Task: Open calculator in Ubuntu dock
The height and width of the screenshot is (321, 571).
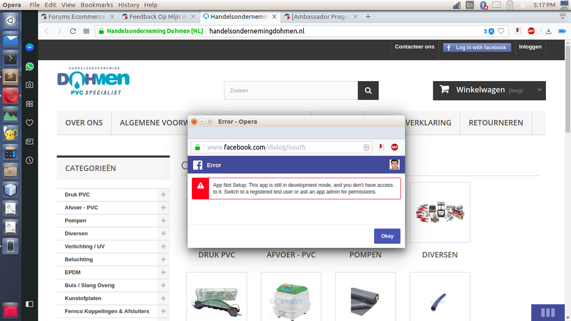Action: 10,152
